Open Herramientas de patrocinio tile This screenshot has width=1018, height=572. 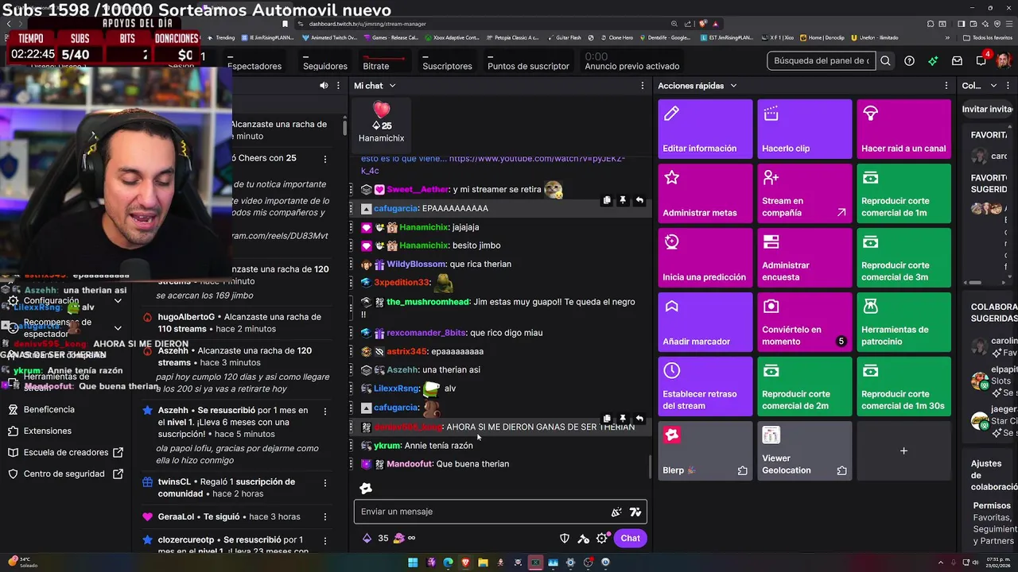903,322
